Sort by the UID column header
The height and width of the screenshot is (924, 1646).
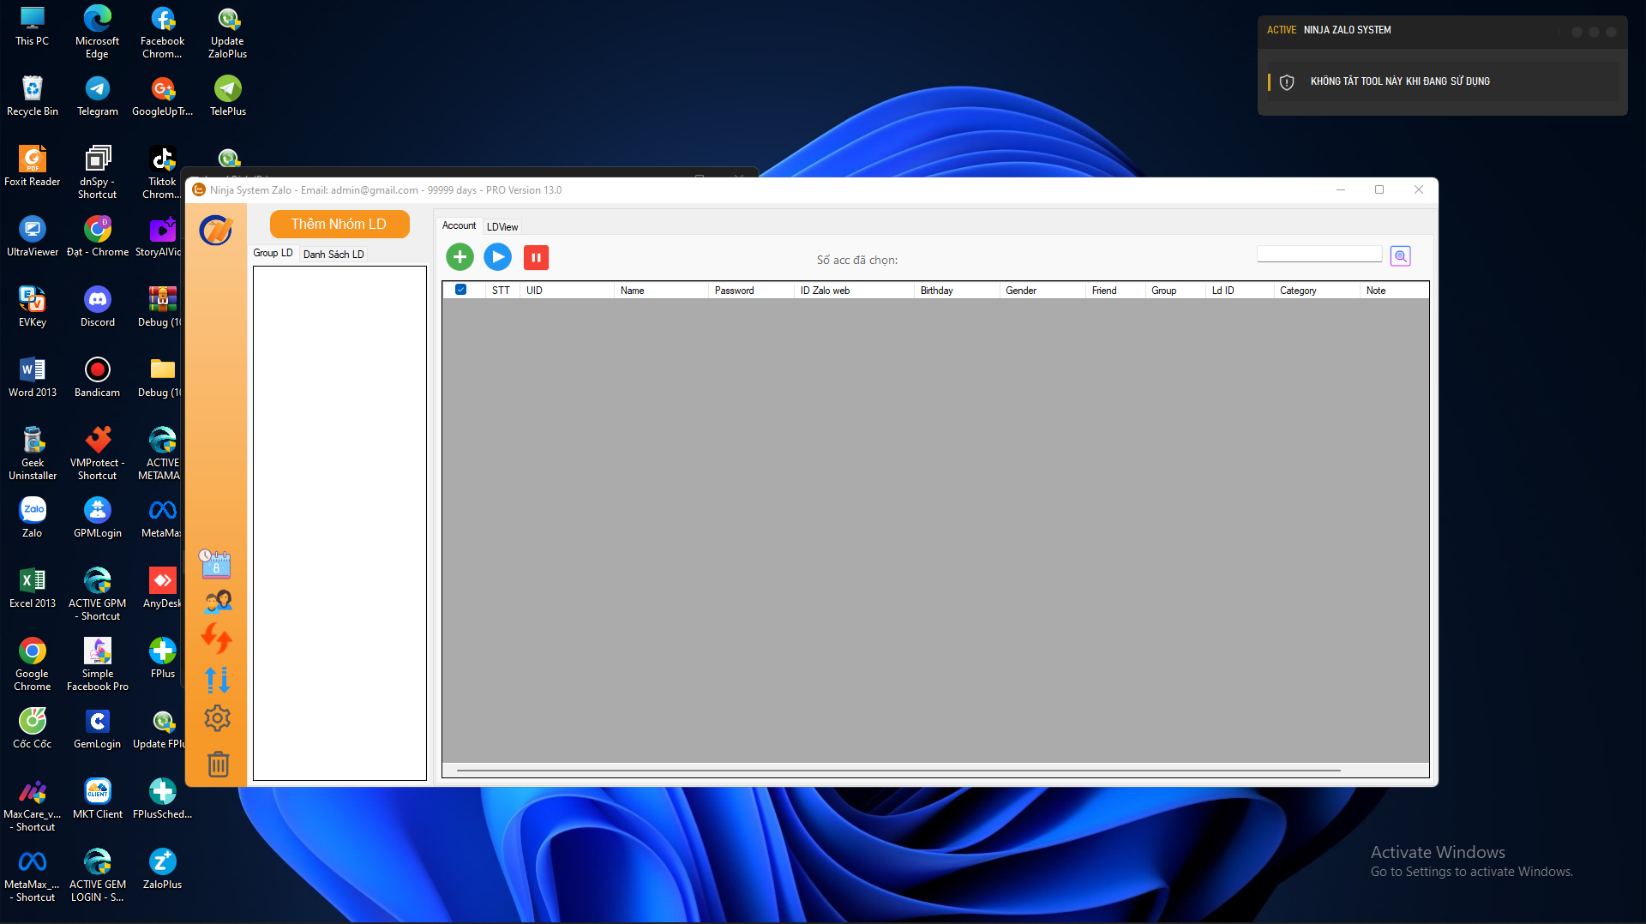567,291
